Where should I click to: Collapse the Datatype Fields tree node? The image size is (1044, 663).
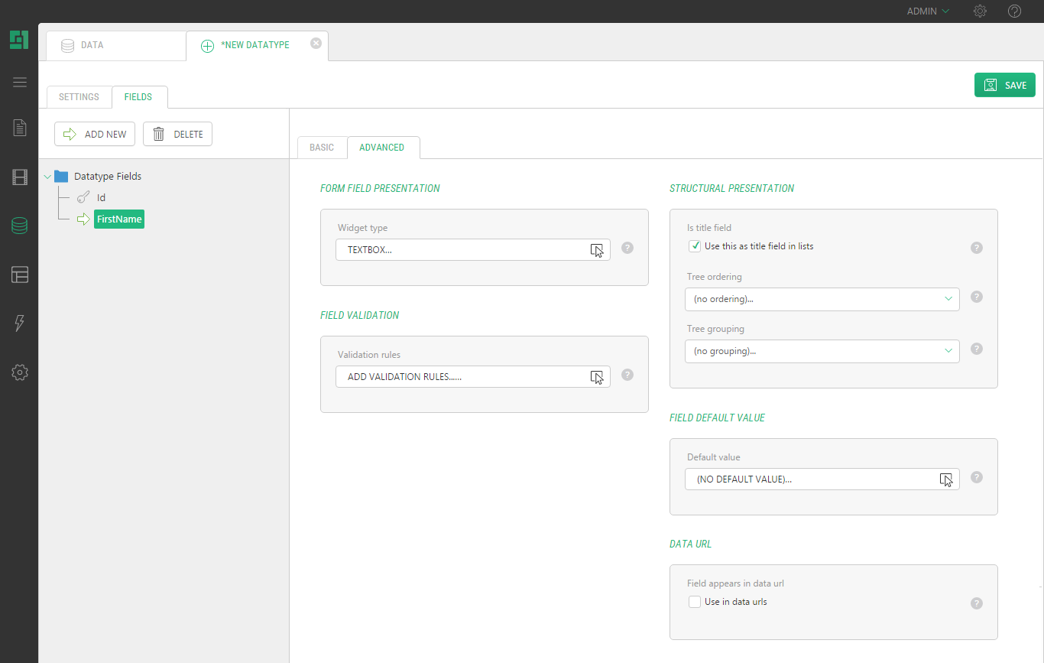(x=48, y=177)
